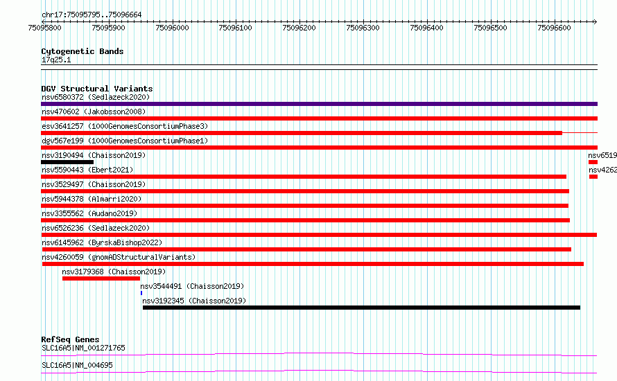
Task: Open SLC16A5|NM_001271765 gene label
Action: point(83,348)
